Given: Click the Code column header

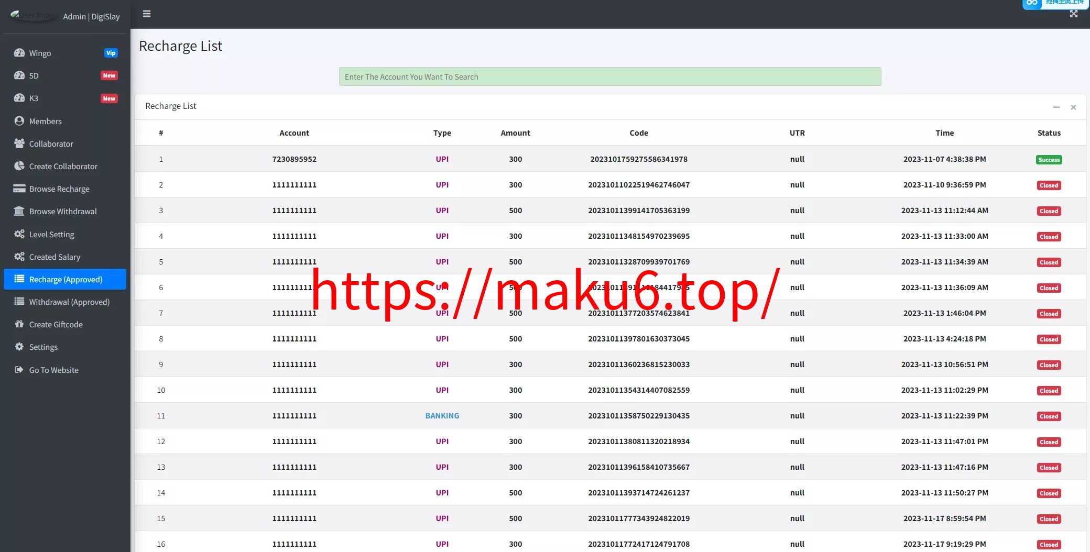Looking at the screenshot, I should coord(639,133).
